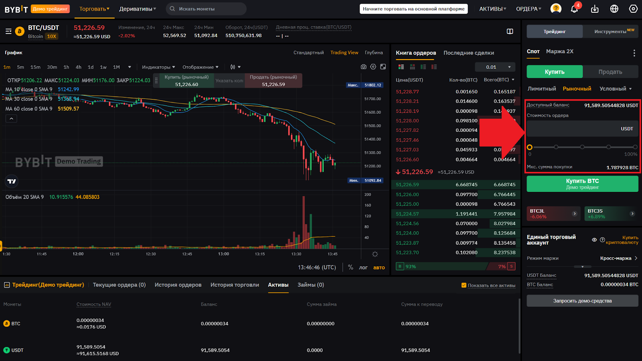This screenshot has height=361, width=642.
Task: Click the 100% point on order slider
Action: [635, 147]
